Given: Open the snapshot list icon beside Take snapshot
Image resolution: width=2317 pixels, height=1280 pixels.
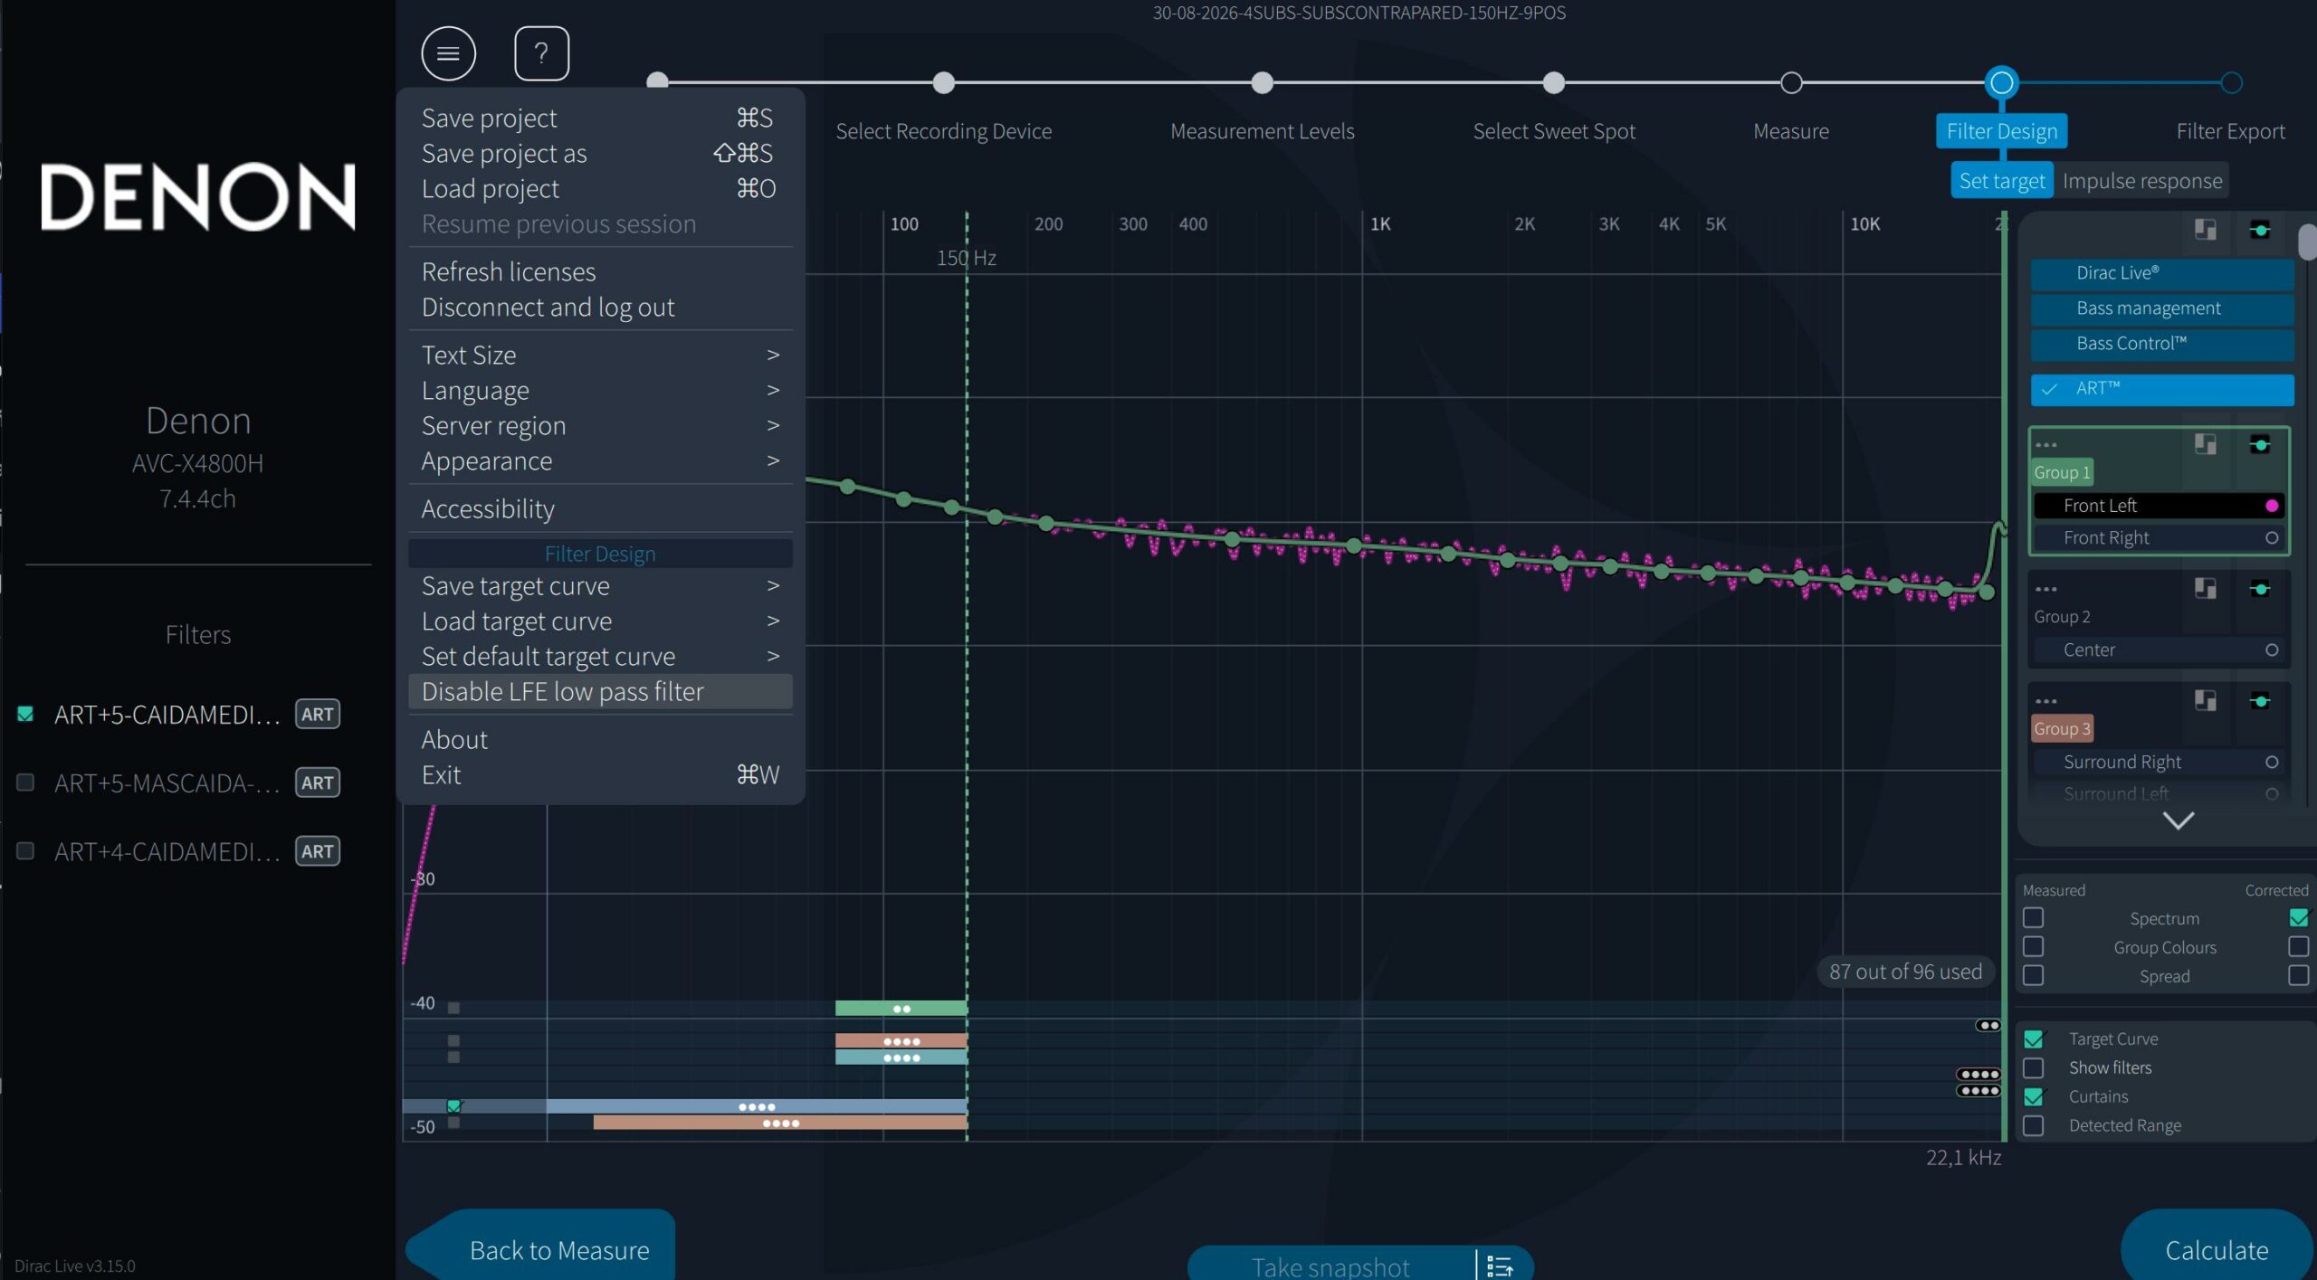Looking at the screenshot, I should tap(1500, 1266).
